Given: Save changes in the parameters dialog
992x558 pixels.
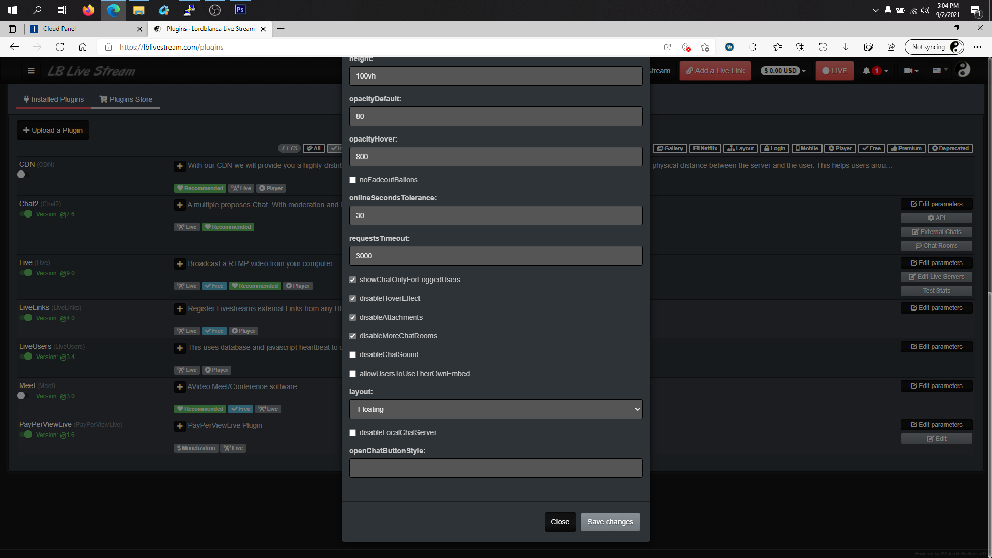Looking at the screenshot, I should coord(610,521).
